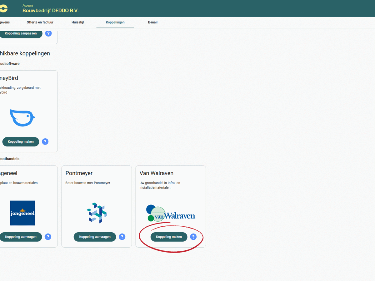Select the Pontmeyer cube logo
Screen dimensions: 375x281
pyautogui.click(x=96, y=213)
